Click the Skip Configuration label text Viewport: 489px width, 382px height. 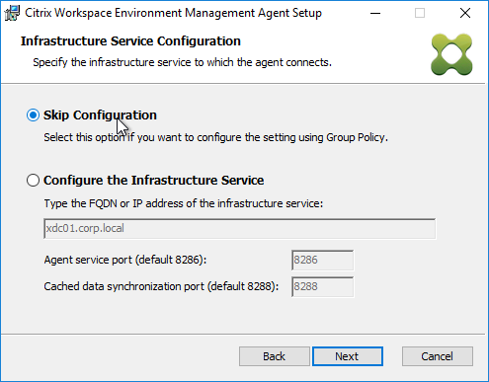pos(100,115)
